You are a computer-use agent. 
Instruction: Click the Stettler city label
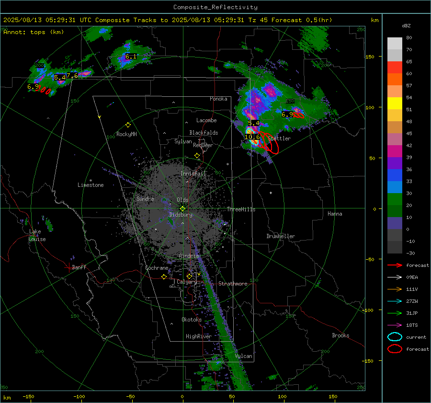coord(279,138)
